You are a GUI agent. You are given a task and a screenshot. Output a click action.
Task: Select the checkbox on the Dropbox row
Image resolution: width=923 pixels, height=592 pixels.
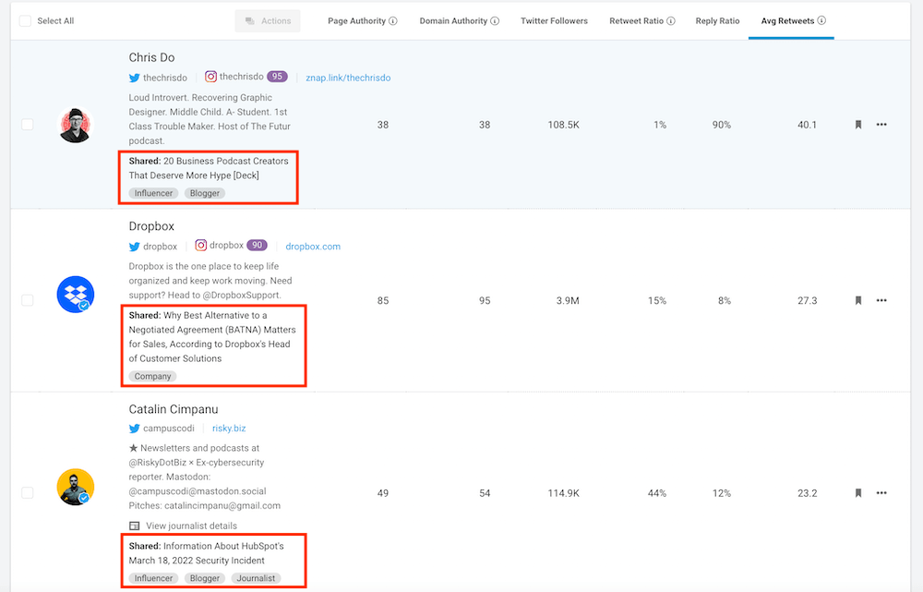coord(27,299)
